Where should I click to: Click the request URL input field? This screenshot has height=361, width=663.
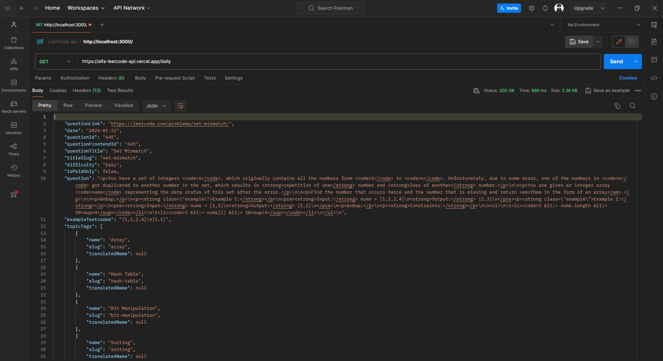339,62
